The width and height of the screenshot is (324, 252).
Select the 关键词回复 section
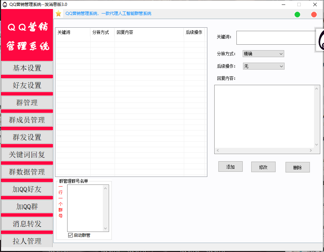[27, 154]
